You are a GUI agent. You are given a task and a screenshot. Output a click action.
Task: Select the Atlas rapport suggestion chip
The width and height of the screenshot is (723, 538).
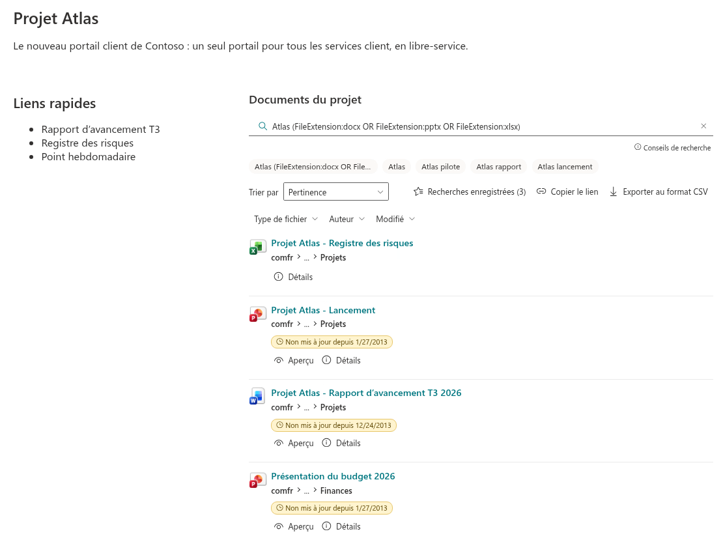(x=498, y=167)
